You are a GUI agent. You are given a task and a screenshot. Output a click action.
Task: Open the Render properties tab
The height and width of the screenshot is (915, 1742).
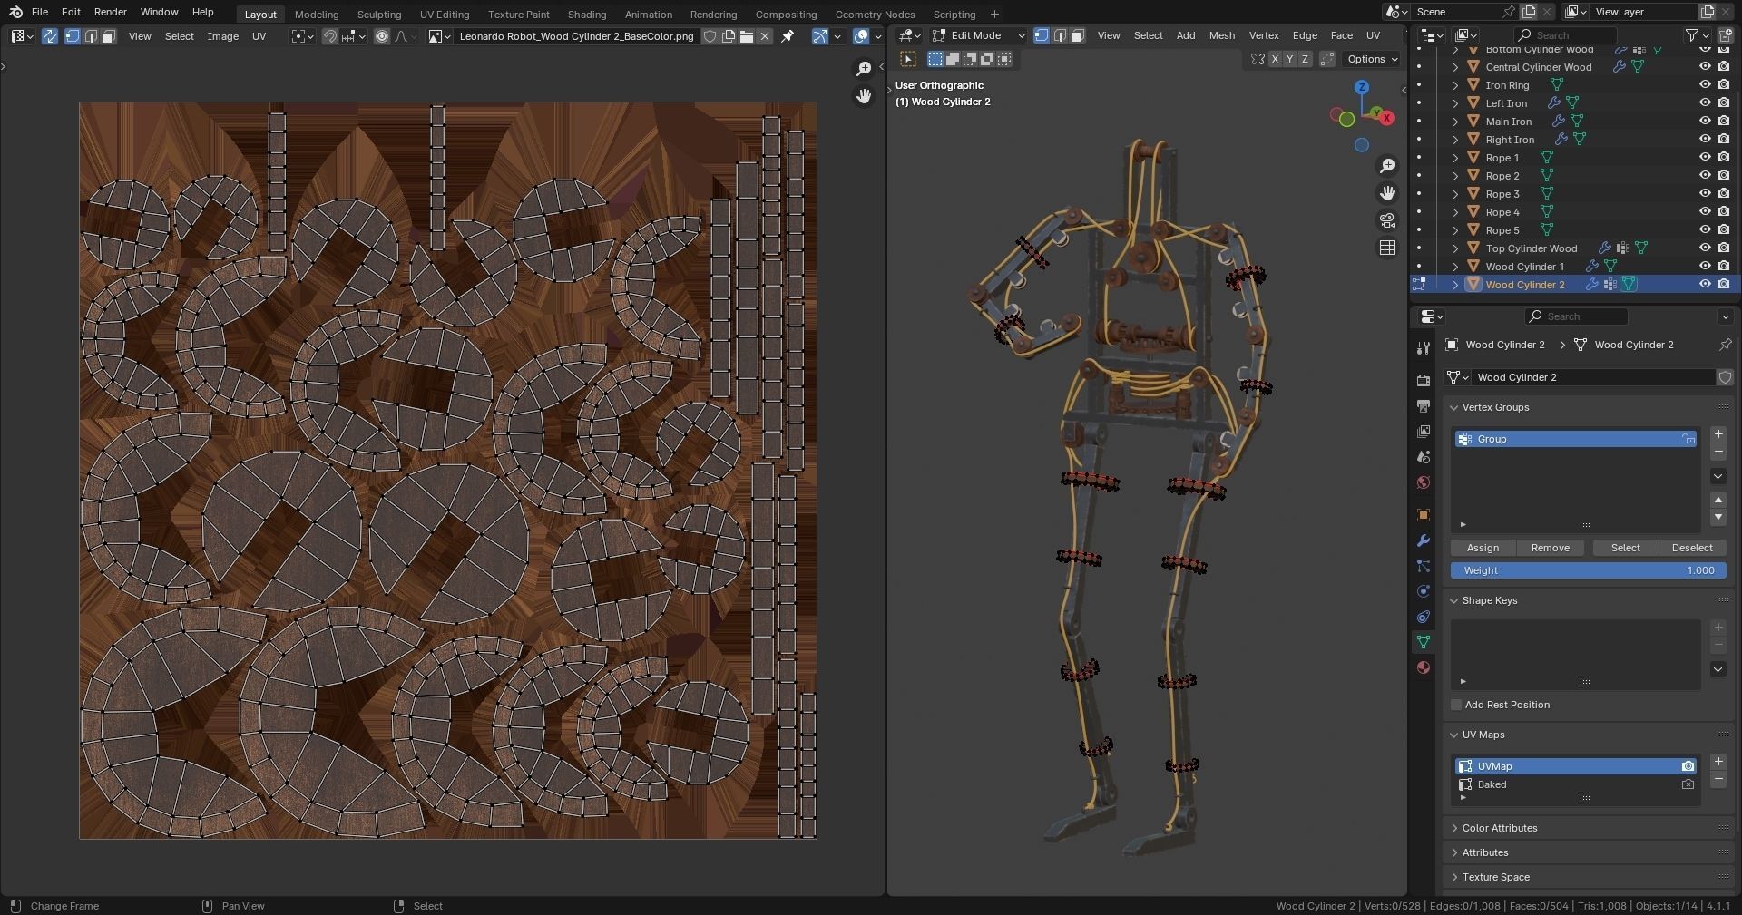pos(1423,380)
